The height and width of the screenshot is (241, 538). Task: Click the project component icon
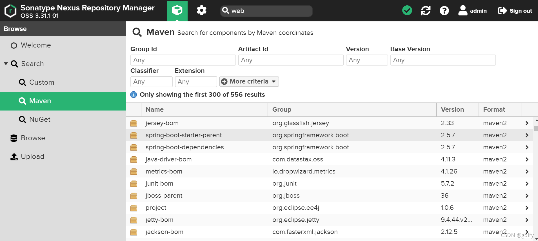tap(134, 208)
